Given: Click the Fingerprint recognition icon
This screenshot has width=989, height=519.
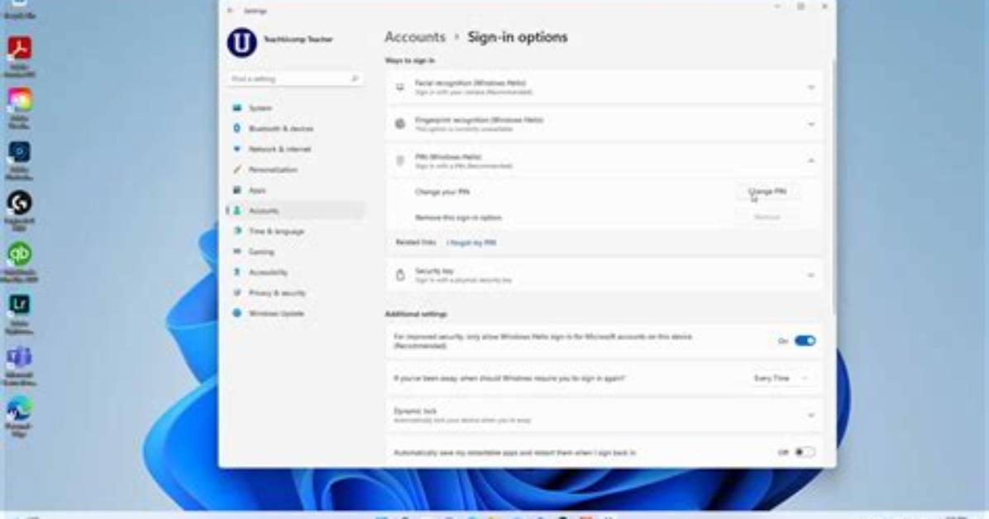Looking at the screenshot, I should coord(400,124).
